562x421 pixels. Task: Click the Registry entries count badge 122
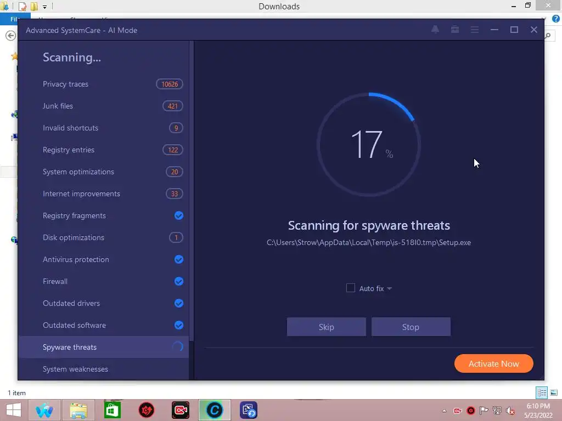[173, 150]
